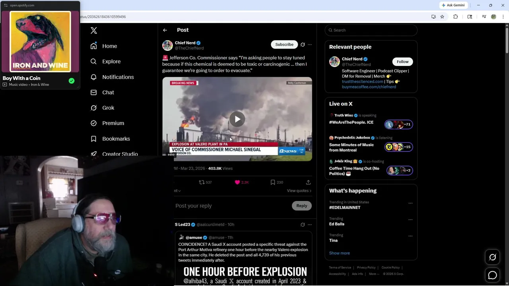Open the more options menu on Chief Nerd's post
This screenshot has width=509, height=286.
coord(310,44)
